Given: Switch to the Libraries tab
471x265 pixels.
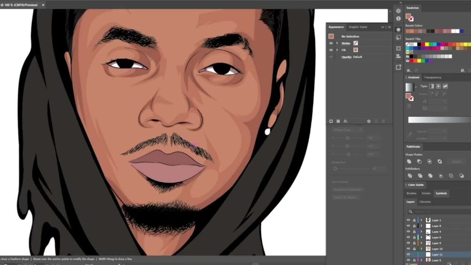Looking at the screenshot, I should pyautogui.click(x=425, y=202).
